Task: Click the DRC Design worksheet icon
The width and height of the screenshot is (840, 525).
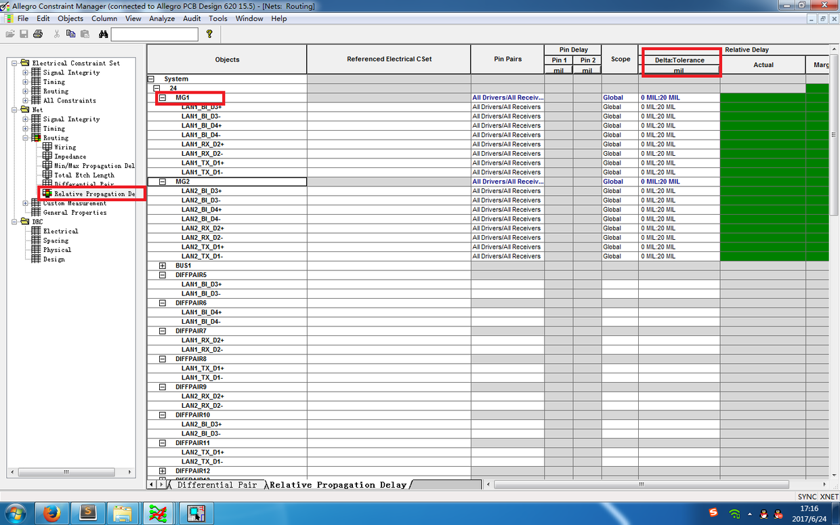Action: (x=37, y=259)
